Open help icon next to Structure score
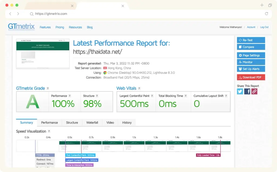277x172 pixels. click(97, 96)
